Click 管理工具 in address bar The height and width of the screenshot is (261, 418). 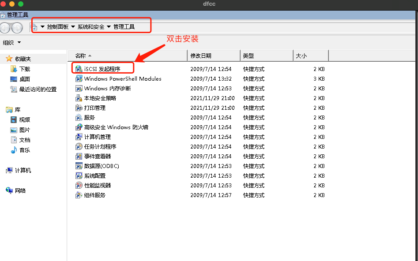[x=124, y=26]
